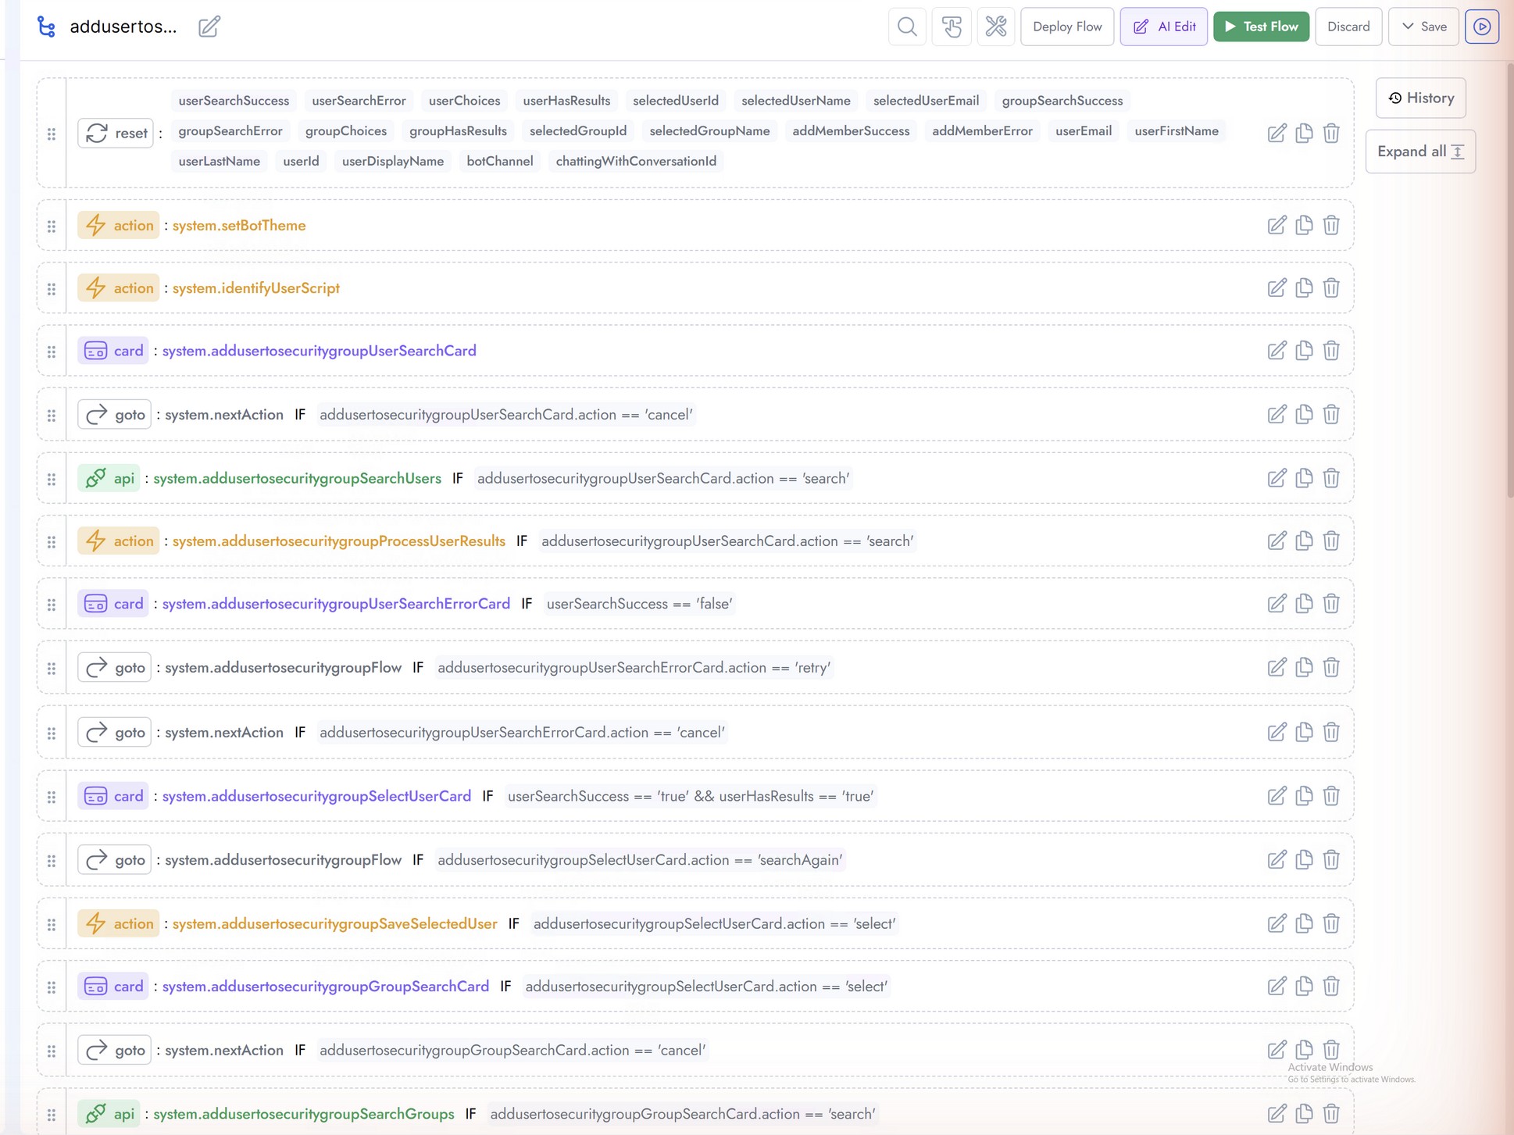The width and height of the screenshot is (1514, 1135).
Task: Delete the goto nextAction ErrorCard cancel step
Action: 1331,732
